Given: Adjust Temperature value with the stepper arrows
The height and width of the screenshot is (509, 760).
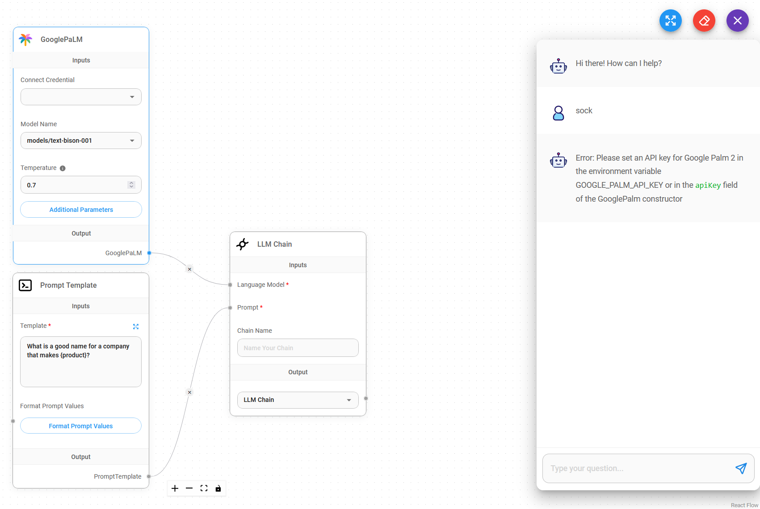Looking at the screenshot, I should pyautogui.click(x=131, y=185).
